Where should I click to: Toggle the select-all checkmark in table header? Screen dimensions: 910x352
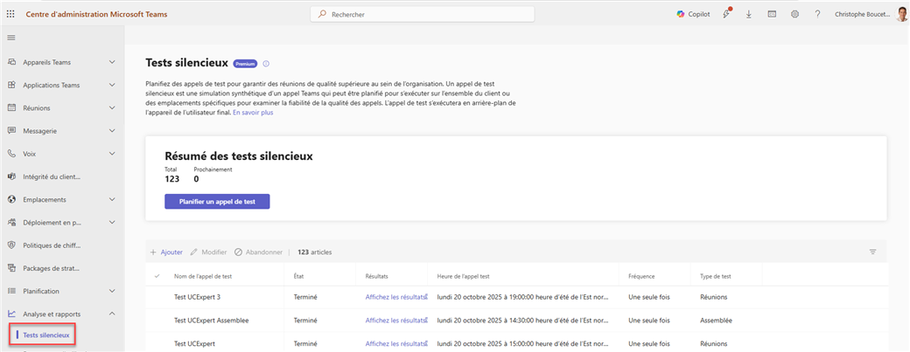[x=157, y=276]
